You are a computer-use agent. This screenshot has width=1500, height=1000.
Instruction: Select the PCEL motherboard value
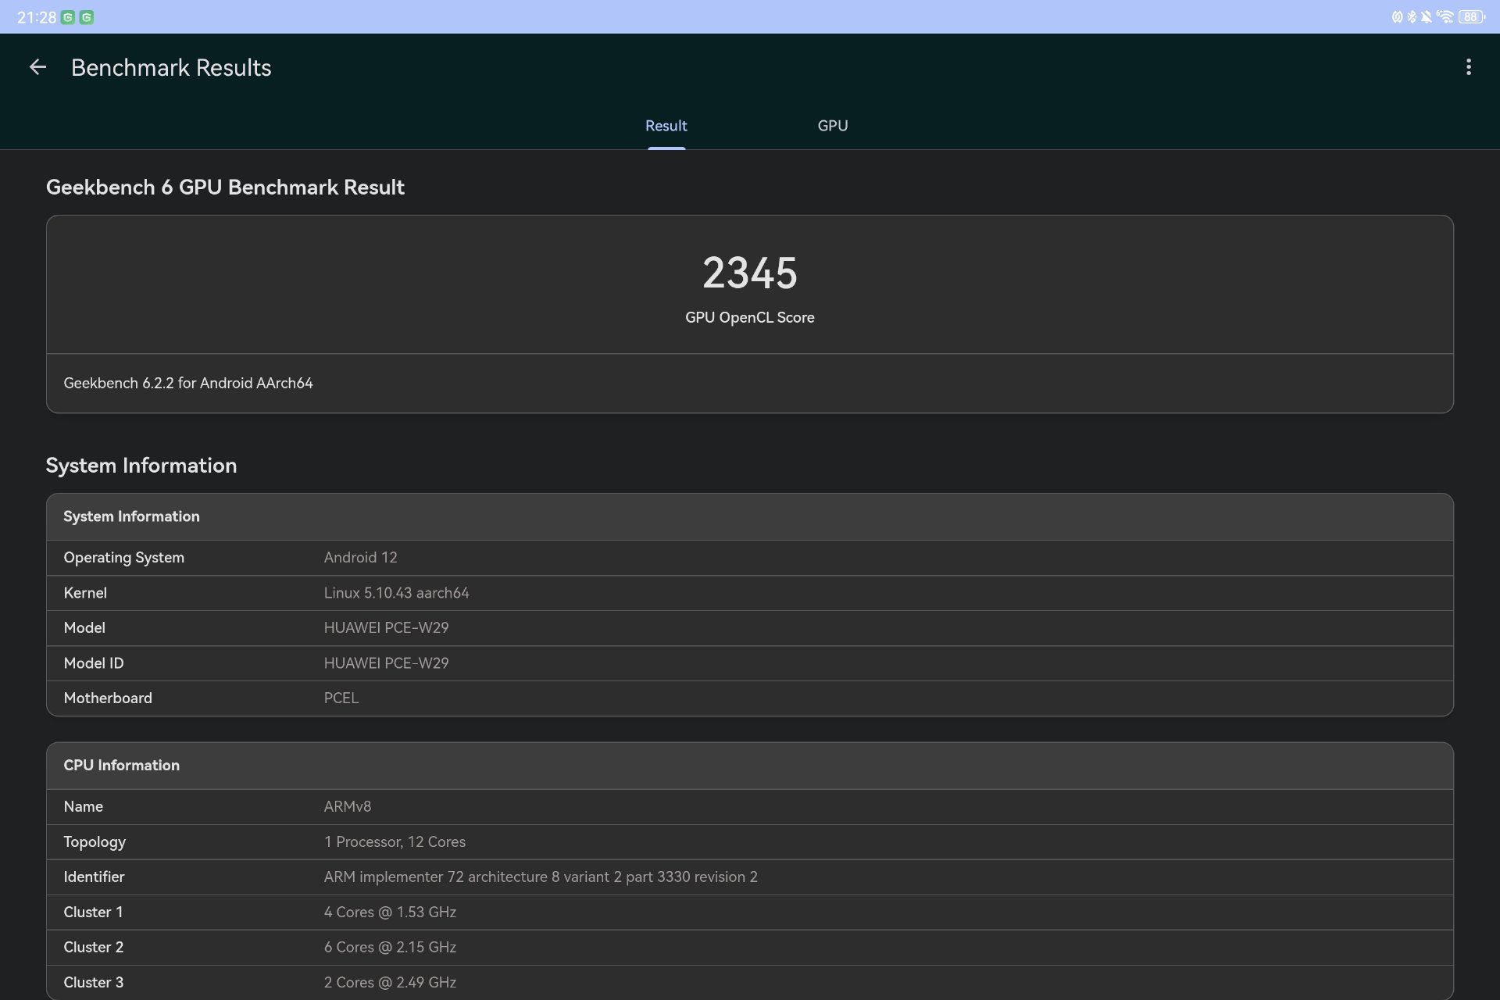[341, 698]
